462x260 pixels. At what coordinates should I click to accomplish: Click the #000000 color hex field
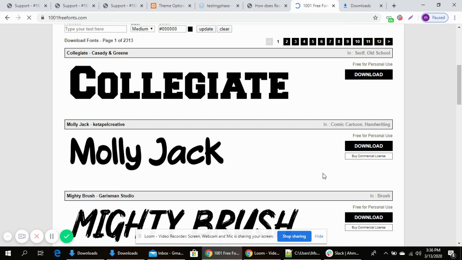[x=172, y=29]
